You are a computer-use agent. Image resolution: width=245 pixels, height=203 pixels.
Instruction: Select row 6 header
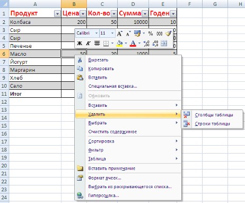(x=4, y=54)
